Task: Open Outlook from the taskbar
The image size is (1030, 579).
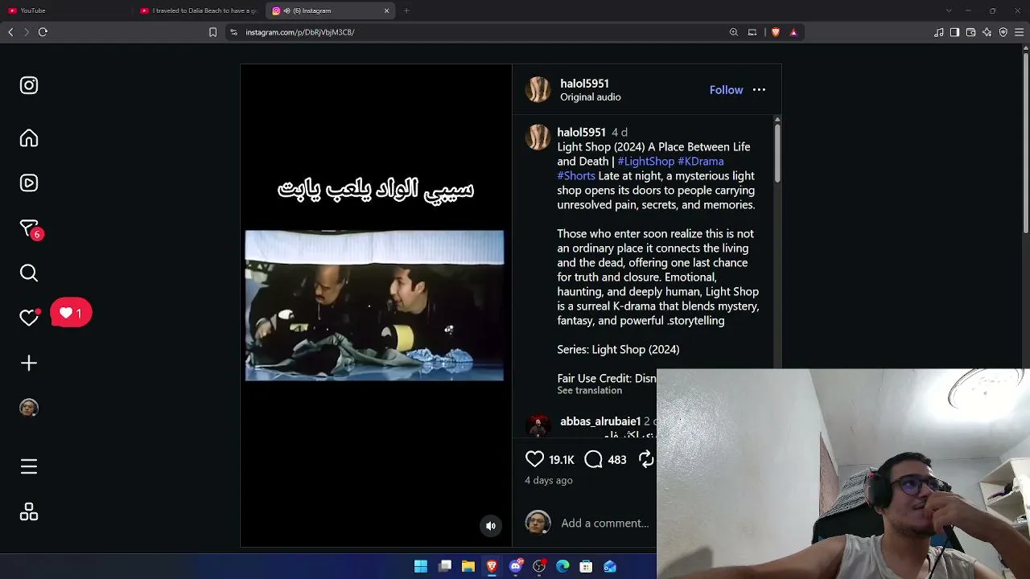Action: click(610, 566)
